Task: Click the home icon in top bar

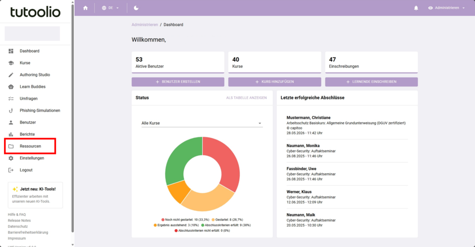Action: [85, 8]
